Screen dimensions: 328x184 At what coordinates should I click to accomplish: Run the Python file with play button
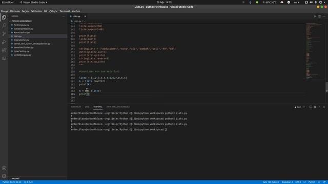(315, 16)
